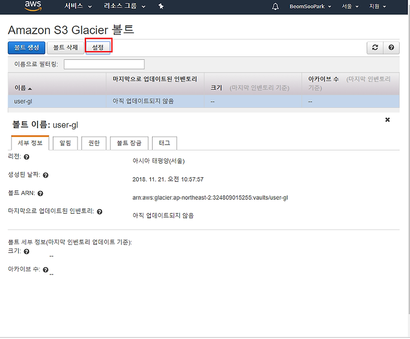Screen dimensions: 410x339
Task: Show help for 크기 field
Action: [26, 252]
